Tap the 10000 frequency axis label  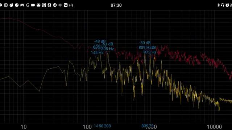pyautogui.click(x=214, y=127)
